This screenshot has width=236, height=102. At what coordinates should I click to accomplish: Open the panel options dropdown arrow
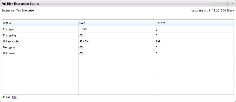[232, 3]
